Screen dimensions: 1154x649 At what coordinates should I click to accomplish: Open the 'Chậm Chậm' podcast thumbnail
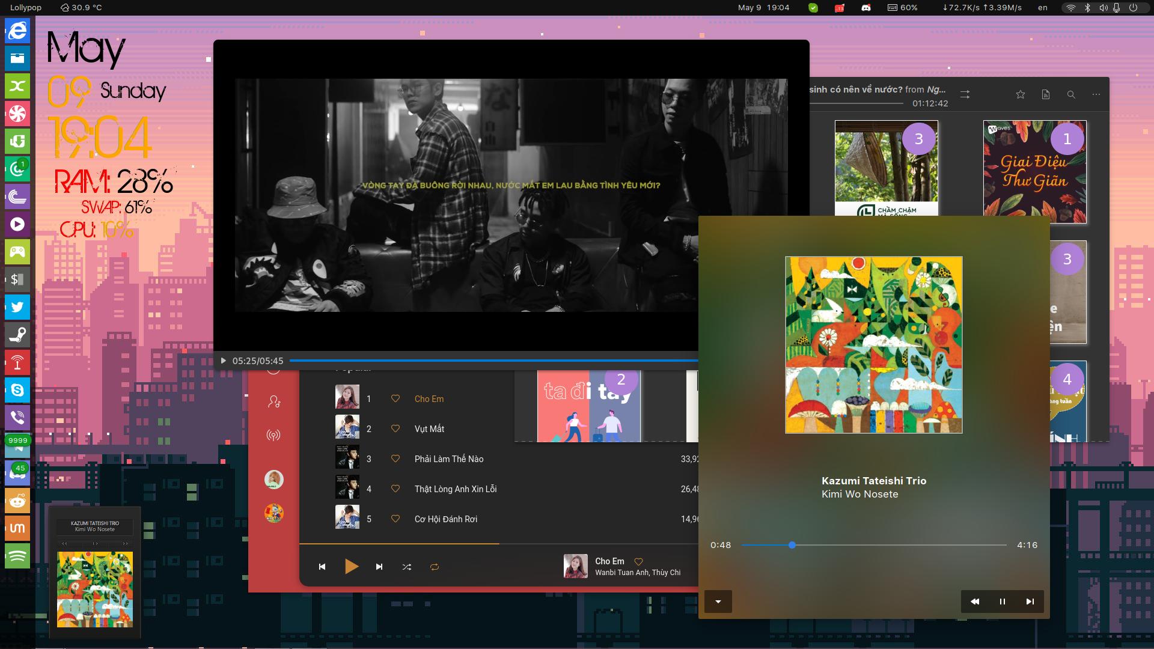tap(887, 168)
